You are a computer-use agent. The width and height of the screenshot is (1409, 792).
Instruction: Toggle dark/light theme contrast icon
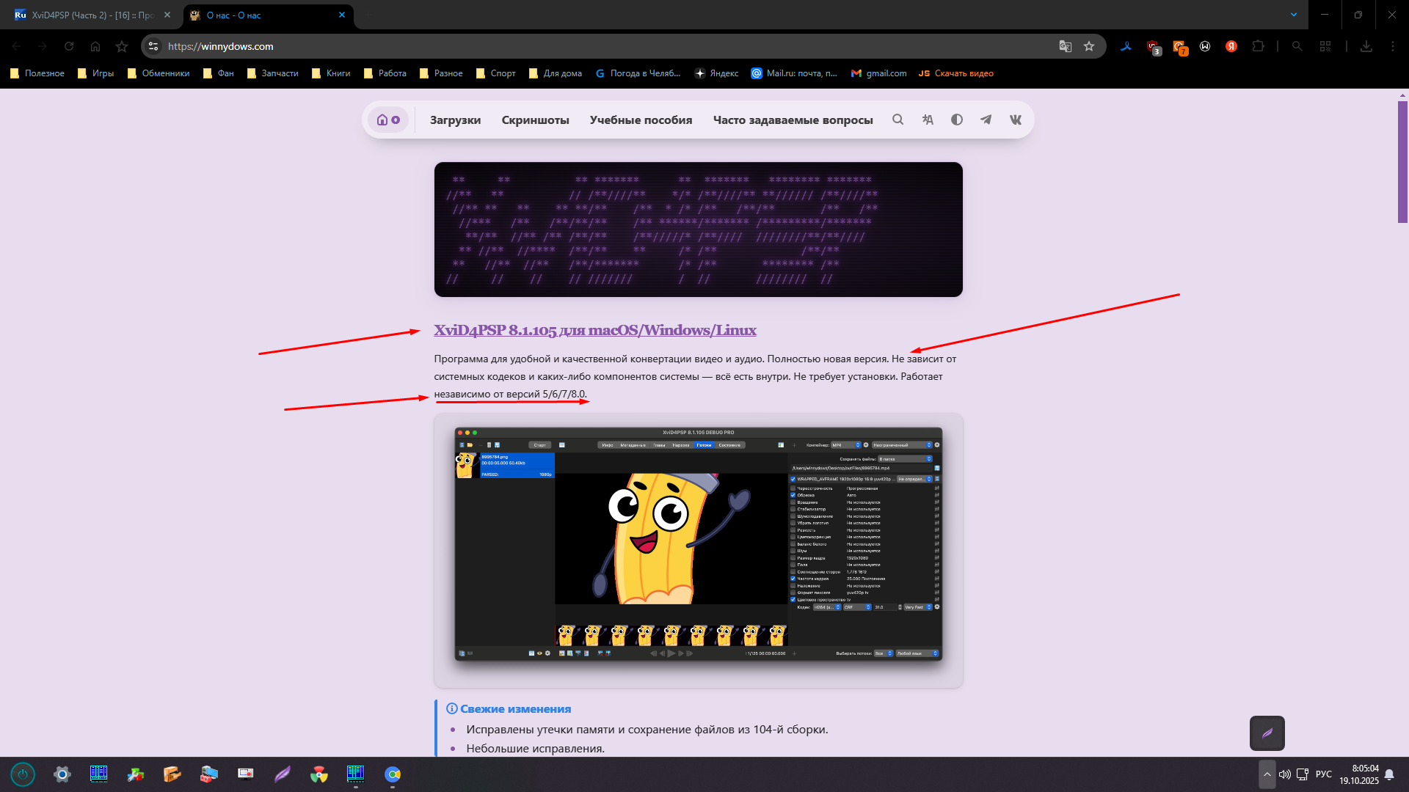coord(957,120)
